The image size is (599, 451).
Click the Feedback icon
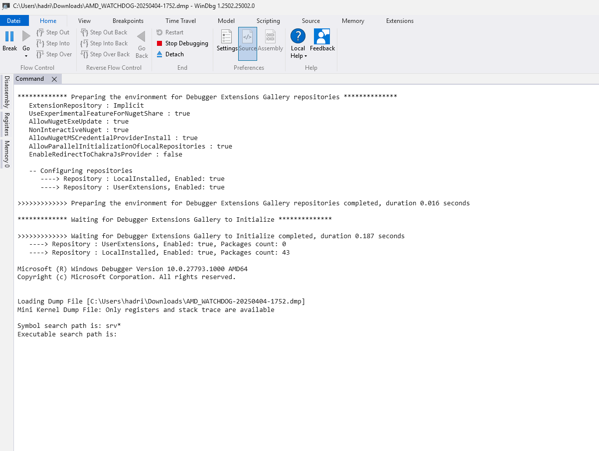pyautogui.click(x=322, y=37)
